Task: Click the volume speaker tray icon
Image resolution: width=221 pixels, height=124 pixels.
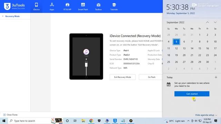Action: [x=196, y=121]
